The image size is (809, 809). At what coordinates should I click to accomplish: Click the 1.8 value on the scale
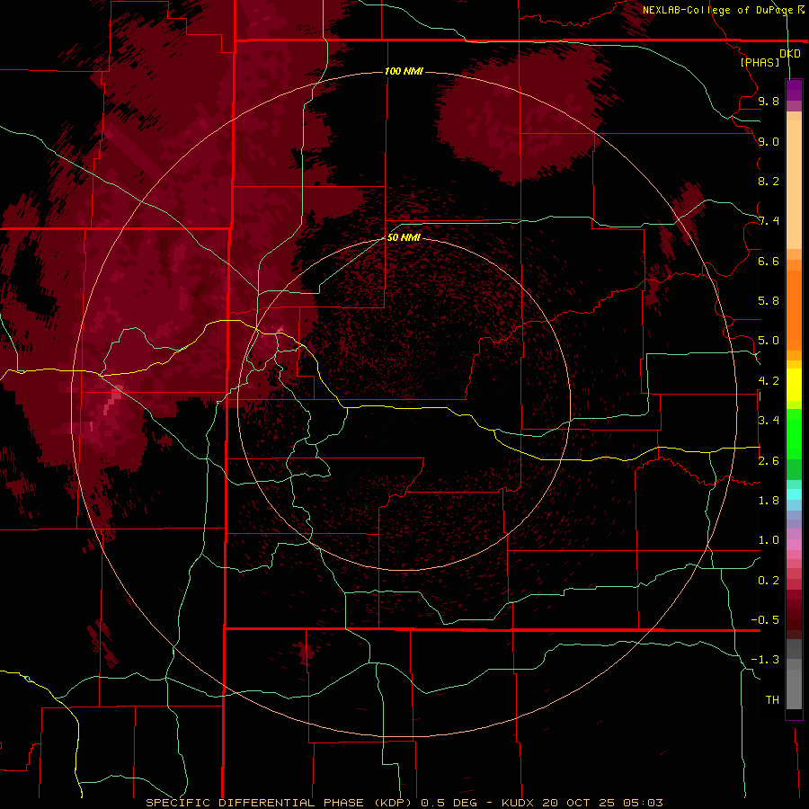769,501
